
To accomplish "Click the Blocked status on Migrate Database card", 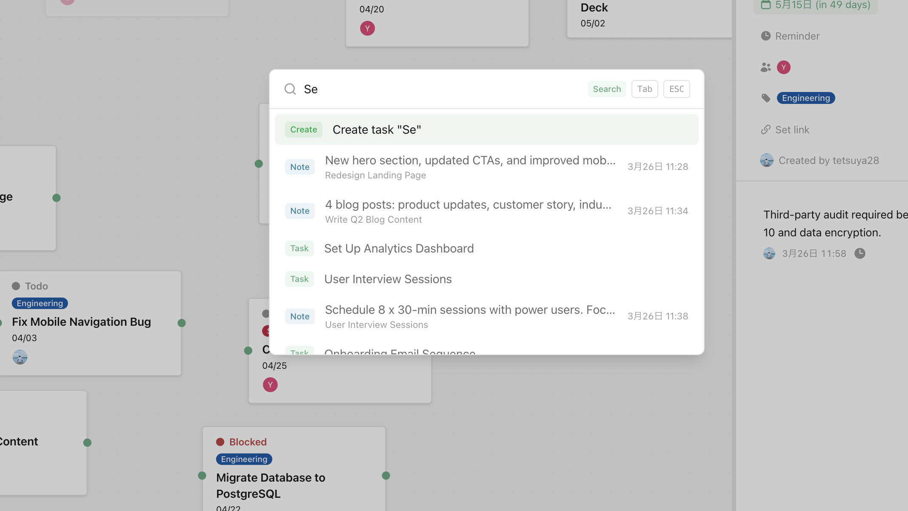I will point(248,442).
